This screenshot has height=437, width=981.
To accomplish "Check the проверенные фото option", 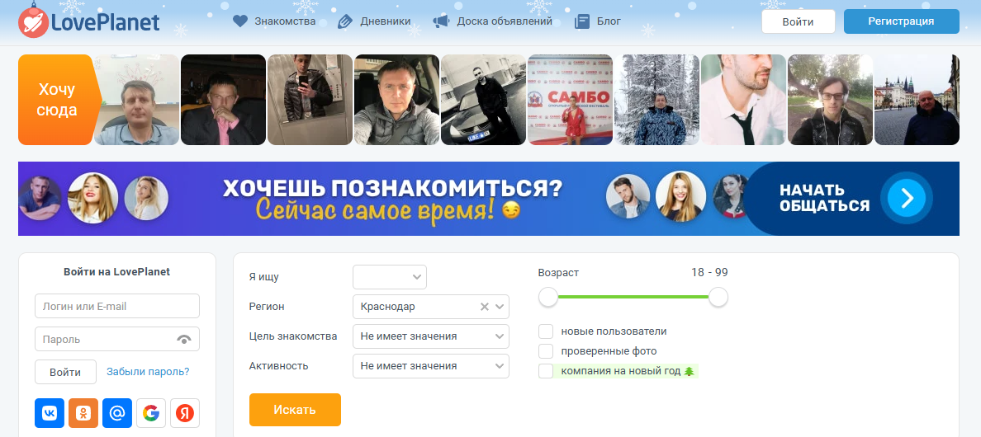I will tap(546, 351).
